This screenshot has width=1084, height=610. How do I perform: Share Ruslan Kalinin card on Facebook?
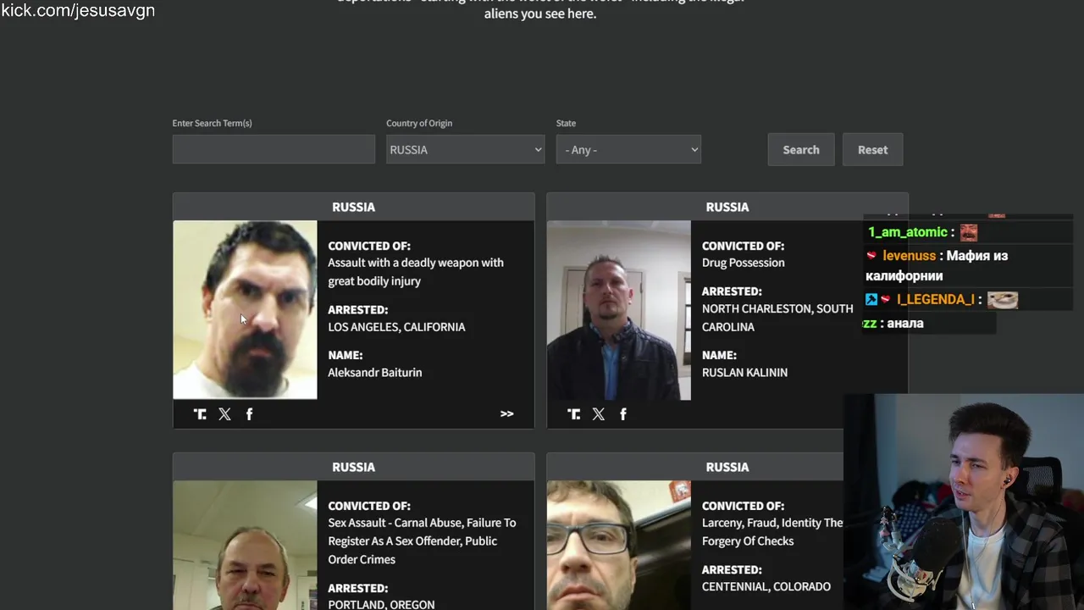[623, 414]
